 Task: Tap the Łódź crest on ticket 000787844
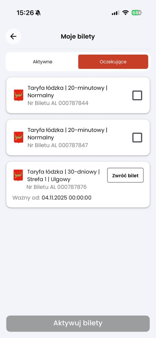(19, 95)
